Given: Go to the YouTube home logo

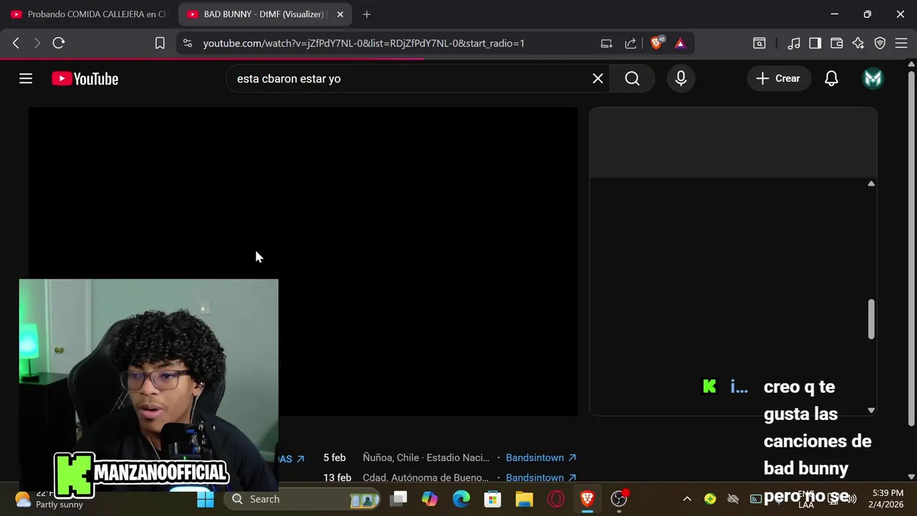Looking at the screenshot, I should [85, 79].
